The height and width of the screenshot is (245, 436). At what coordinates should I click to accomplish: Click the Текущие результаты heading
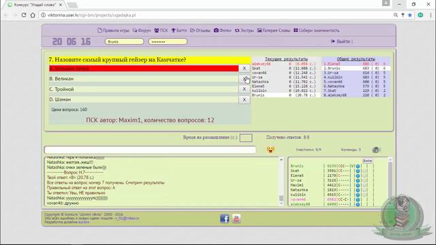click(x=286, y=59)
